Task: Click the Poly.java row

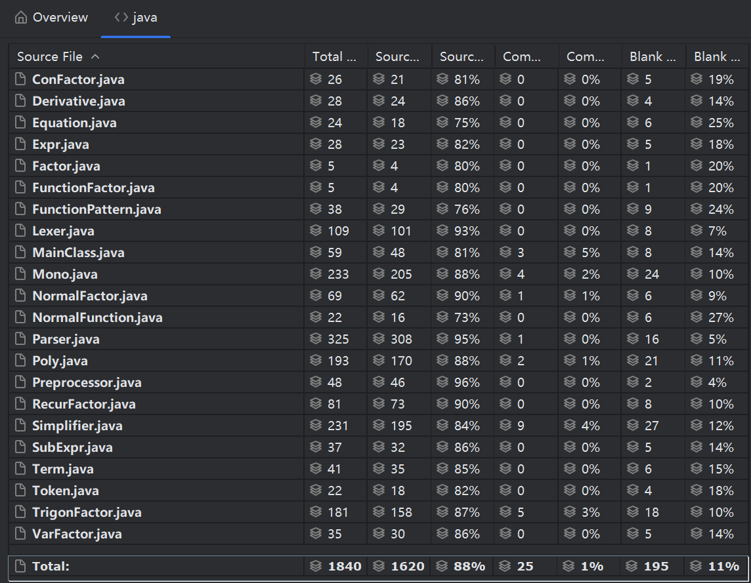Action: point(60,361)
